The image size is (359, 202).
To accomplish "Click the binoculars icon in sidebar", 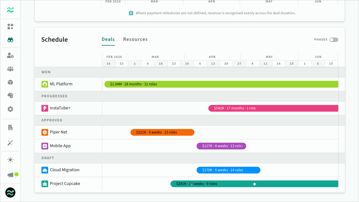I will [x=10, y=40].
